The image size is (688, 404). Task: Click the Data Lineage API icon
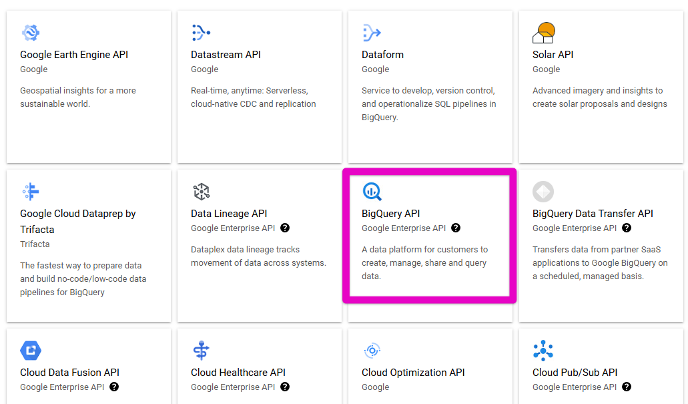tap(202, 192)
